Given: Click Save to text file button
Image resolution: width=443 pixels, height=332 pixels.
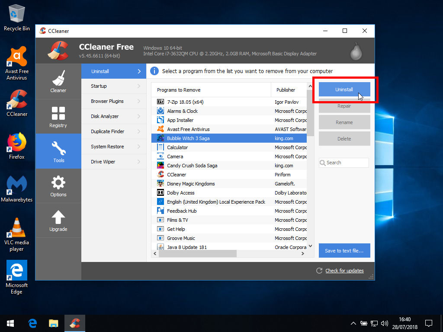Looking at the screenshot, I should click(x=344, y=250).
